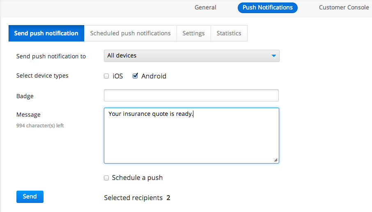Screen dimensions: 372x212
Task: Switch to Send push notification tab
Action: (46, 33)
